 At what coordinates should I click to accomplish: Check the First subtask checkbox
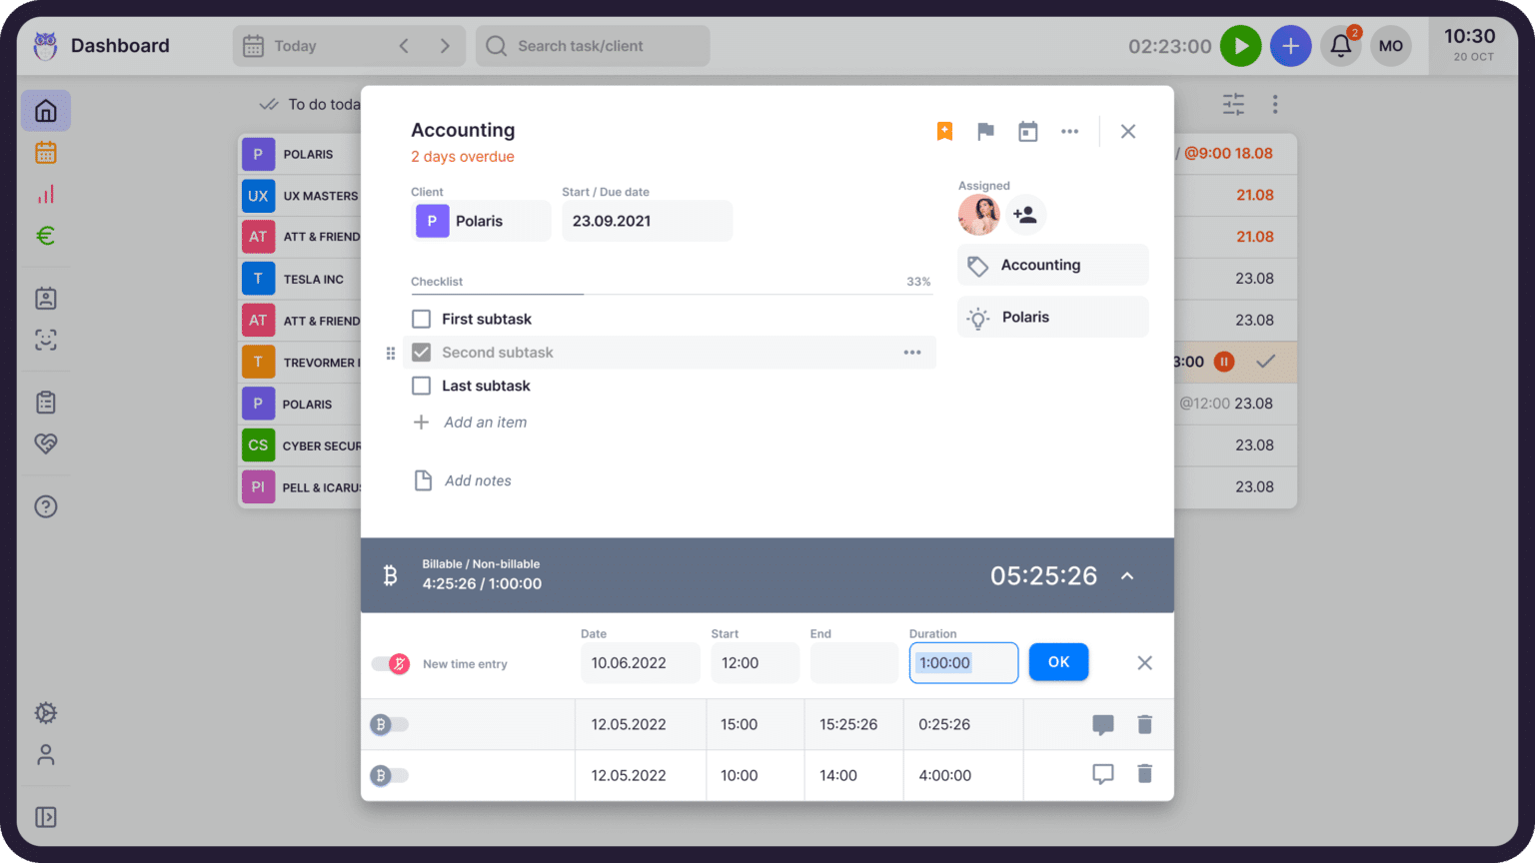pos(421,318)
